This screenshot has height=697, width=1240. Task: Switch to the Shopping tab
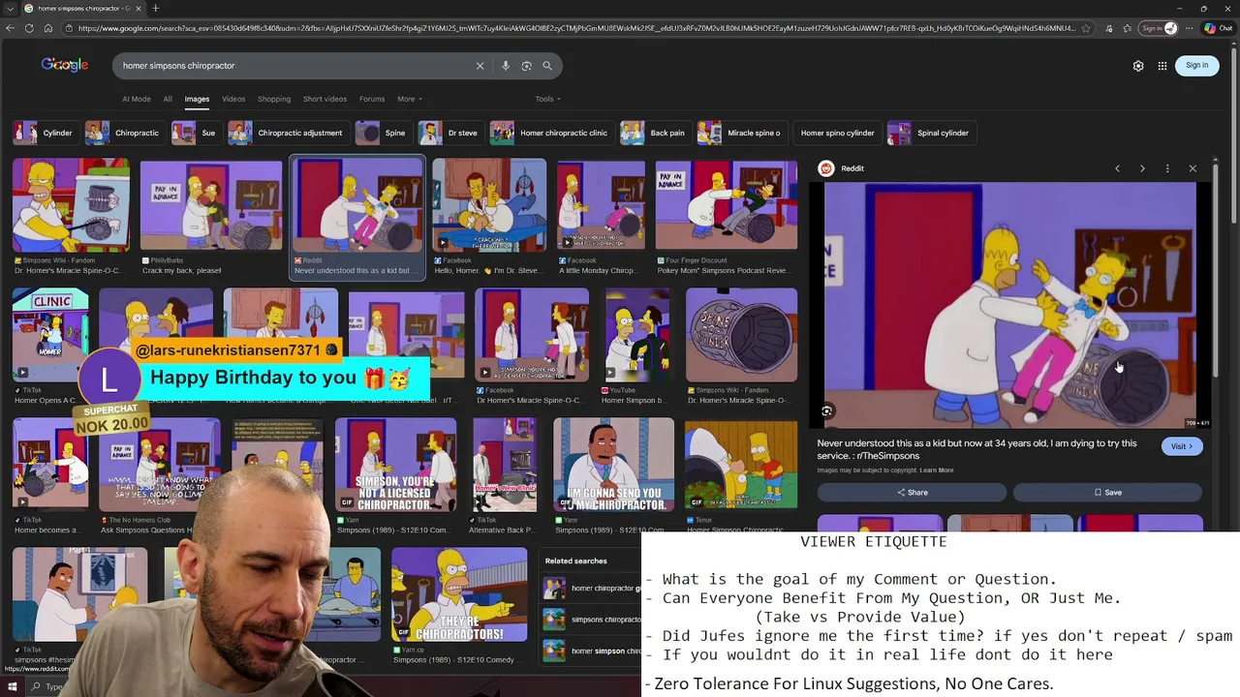click(274, 99)
